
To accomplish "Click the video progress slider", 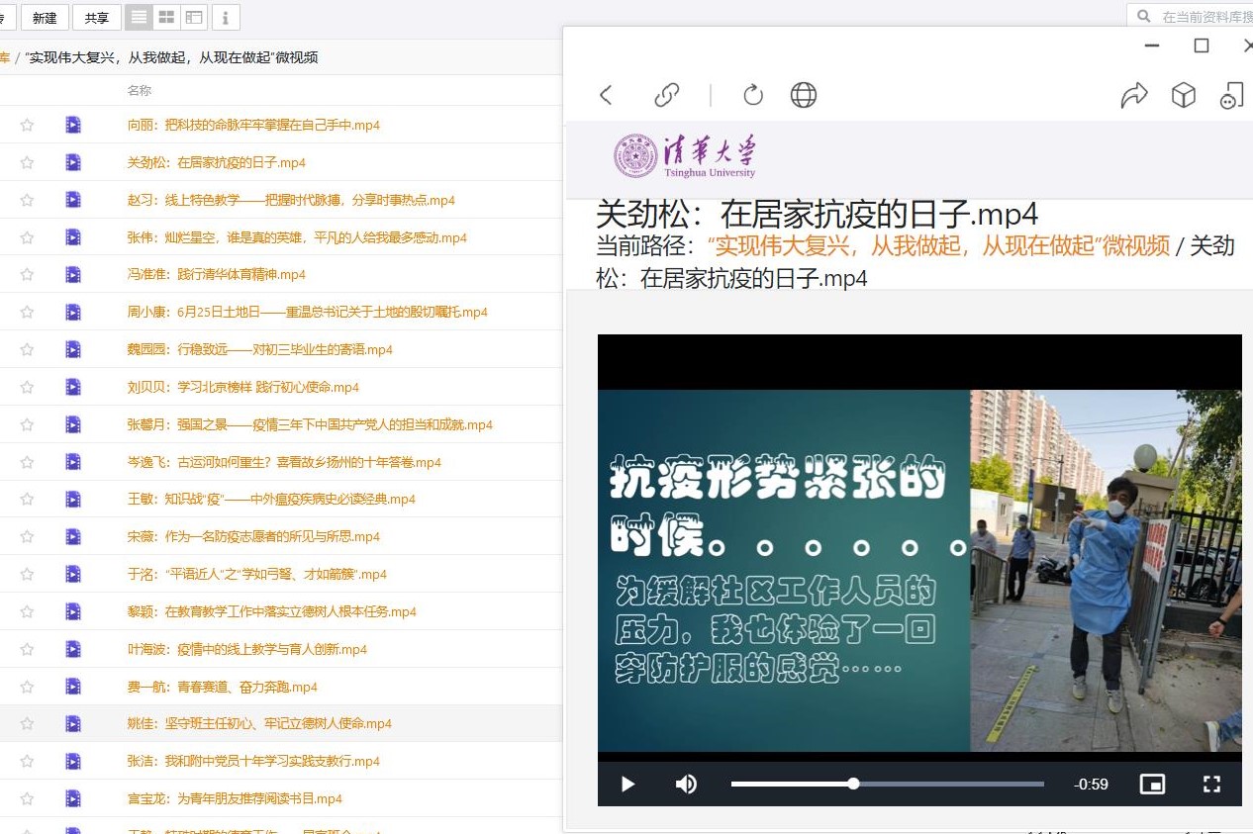I will pos(887,785).
